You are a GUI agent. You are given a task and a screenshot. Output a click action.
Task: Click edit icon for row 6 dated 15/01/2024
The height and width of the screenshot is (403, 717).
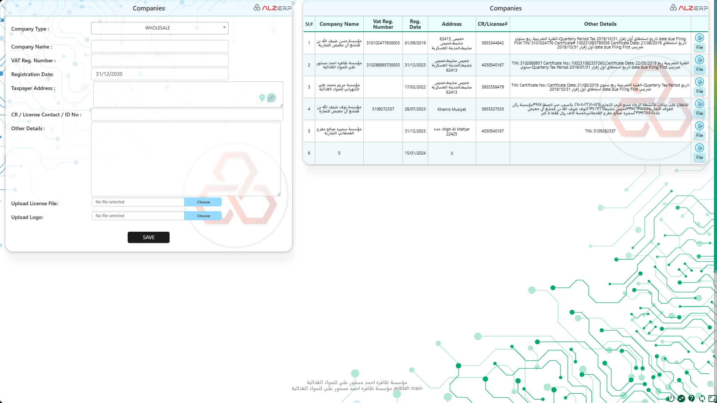coord(699,148)
